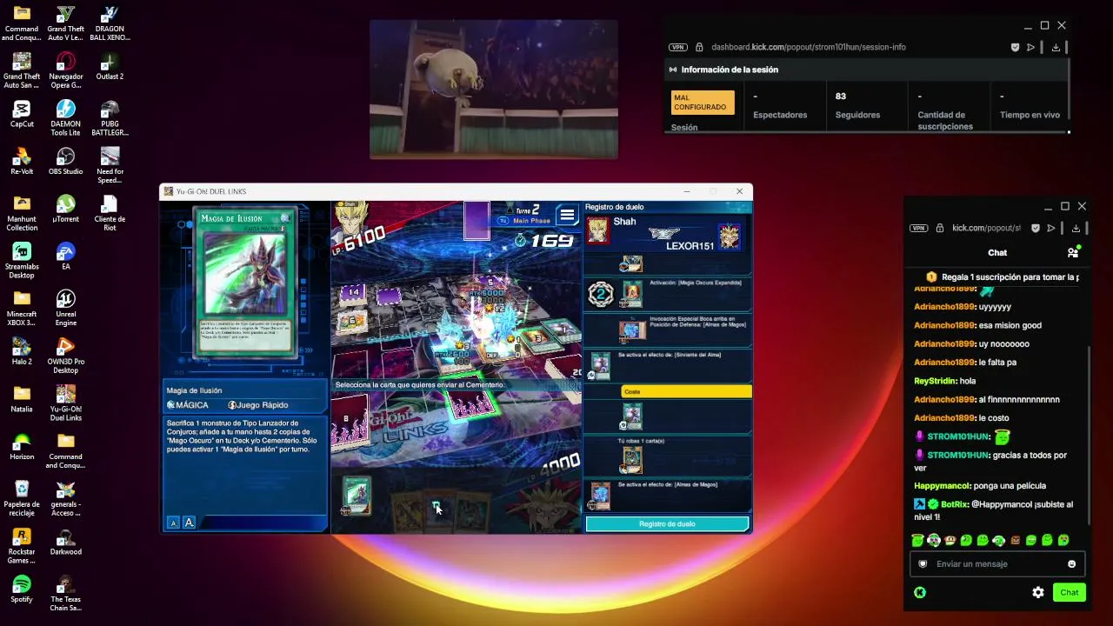The width and height of the screenshot is (1113, 626).
Task: Click the Enviar un mensaje chat field
Action: click(997, 564)
